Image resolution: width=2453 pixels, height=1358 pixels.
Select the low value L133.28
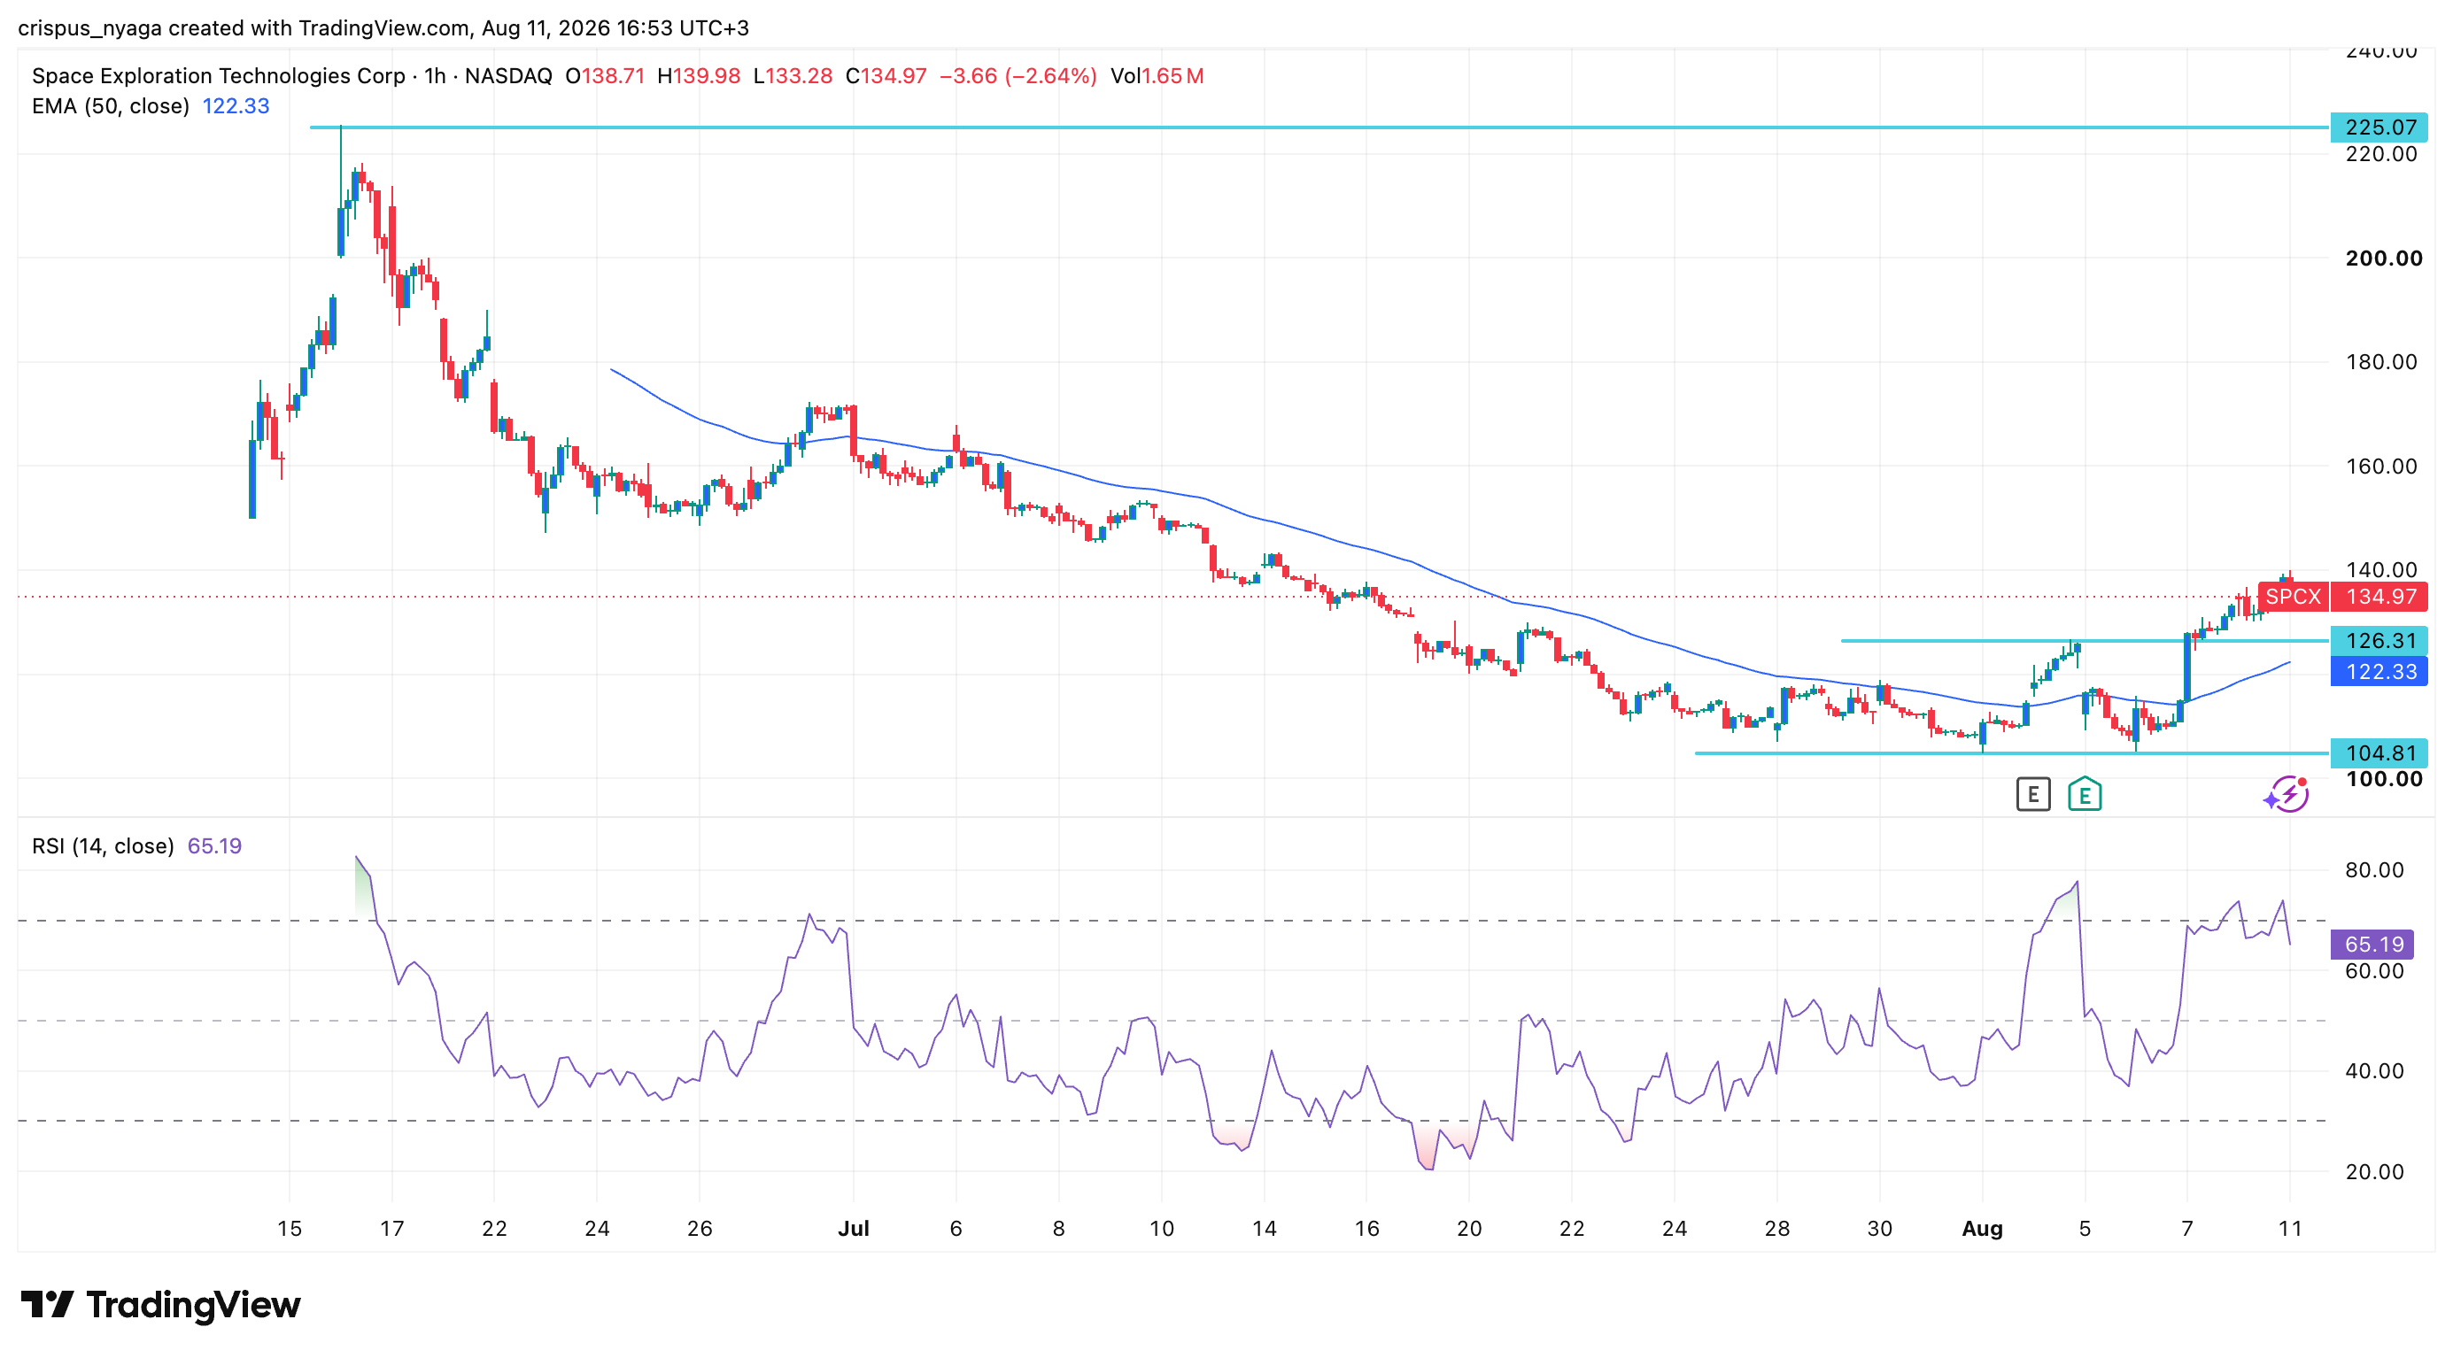click(793, 75)
